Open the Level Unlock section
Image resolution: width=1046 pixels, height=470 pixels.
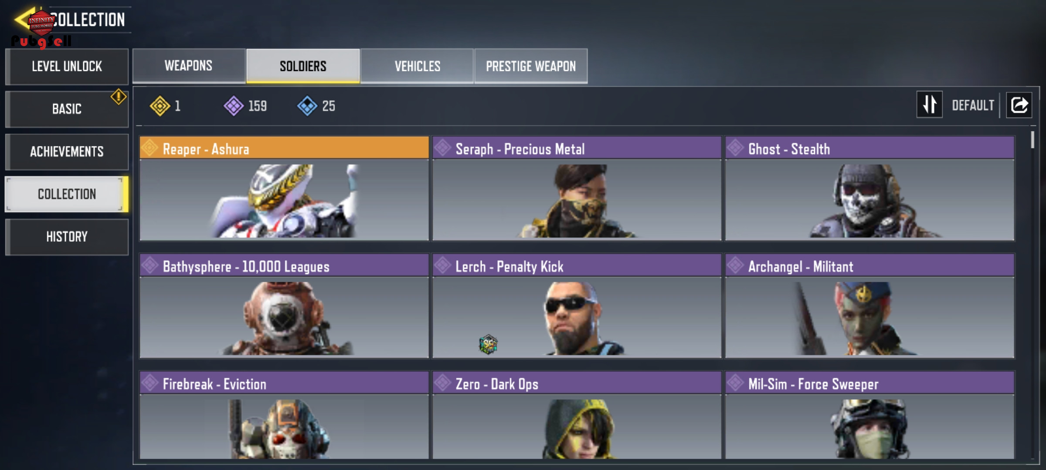coord(67,66)
